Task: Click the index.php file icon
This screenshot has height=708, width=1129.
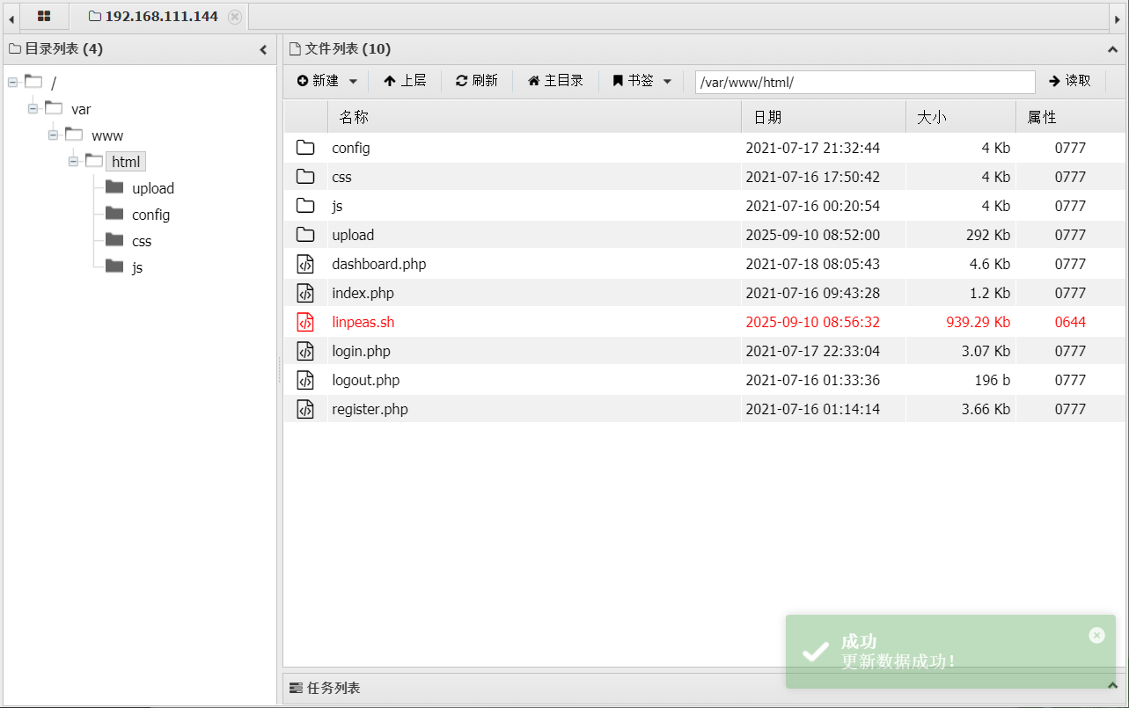Action: [305, 293]
